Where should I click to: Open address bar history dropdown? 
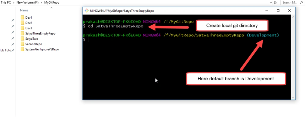click(271, 3)
